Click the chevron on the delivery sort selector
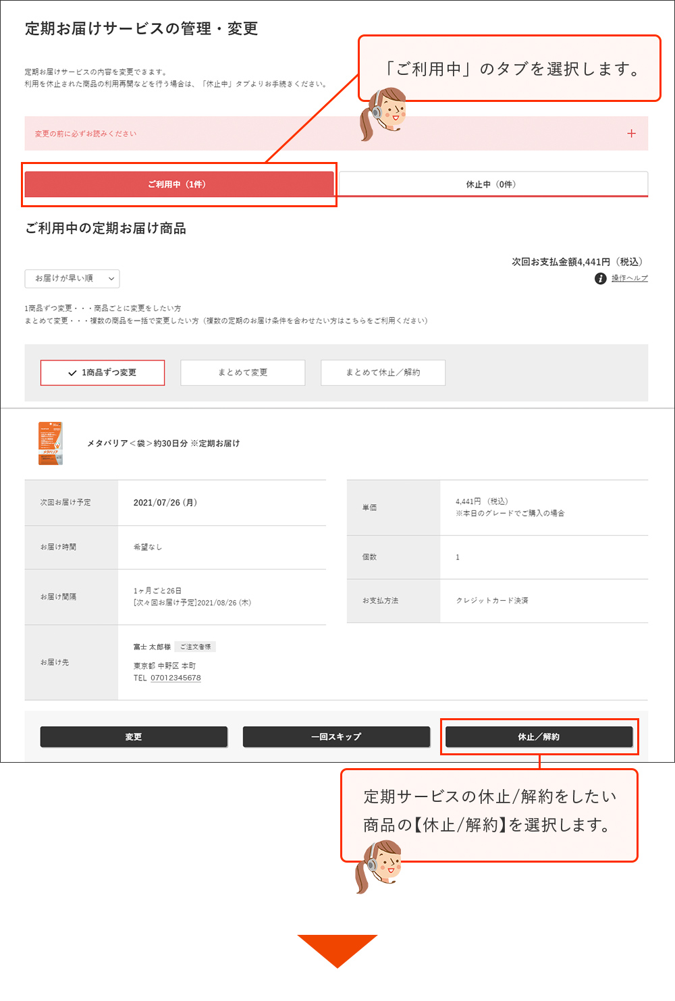The height and width of the screenshot is (1001, 675). coord(111,278)
